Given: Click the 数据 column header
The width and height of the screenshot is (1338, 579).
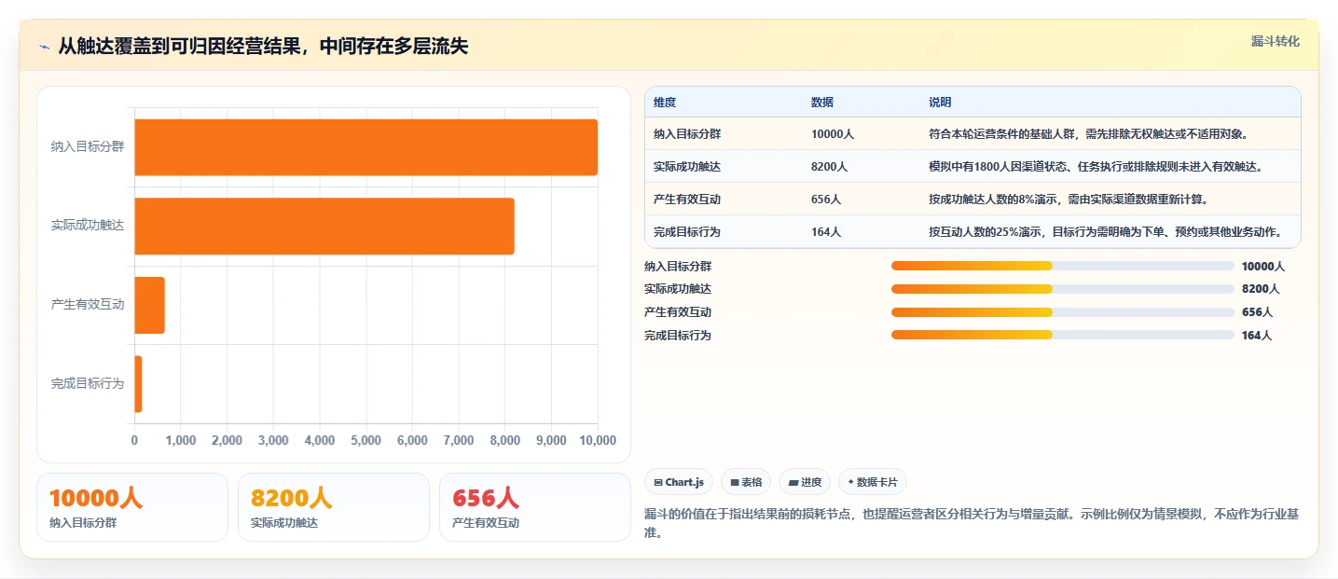Looking at the screenshot, I should (x=822, y=103).
